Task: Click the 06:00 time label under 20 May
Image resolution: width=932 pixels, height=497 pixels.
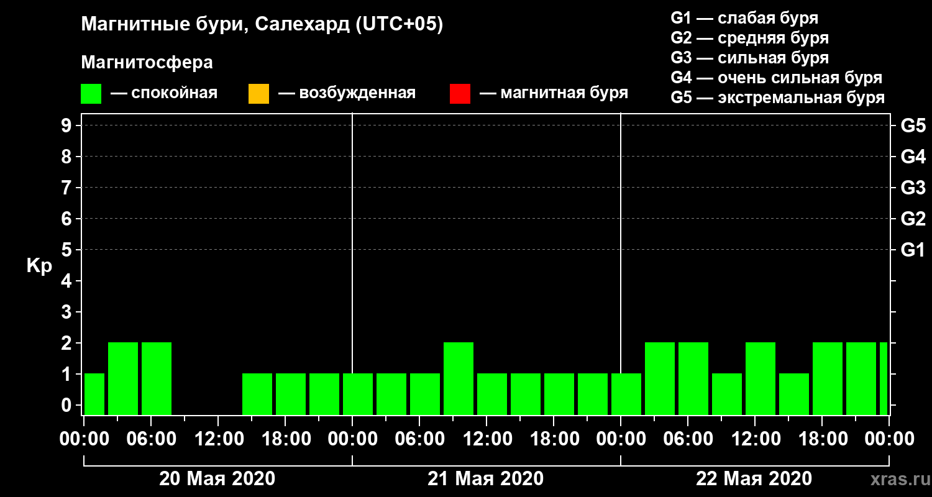Action: click(x=151, y=439)
